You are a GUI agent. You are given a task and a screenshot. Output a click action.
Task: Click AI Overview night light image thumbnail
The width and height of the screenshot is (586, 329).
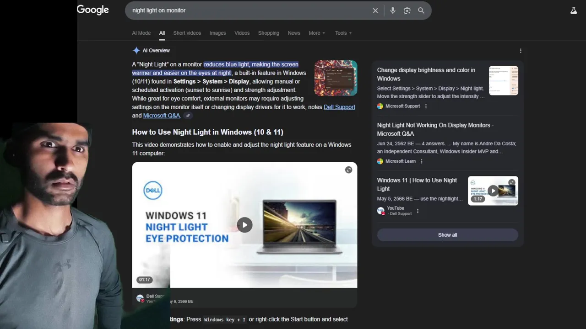(336, 78)
